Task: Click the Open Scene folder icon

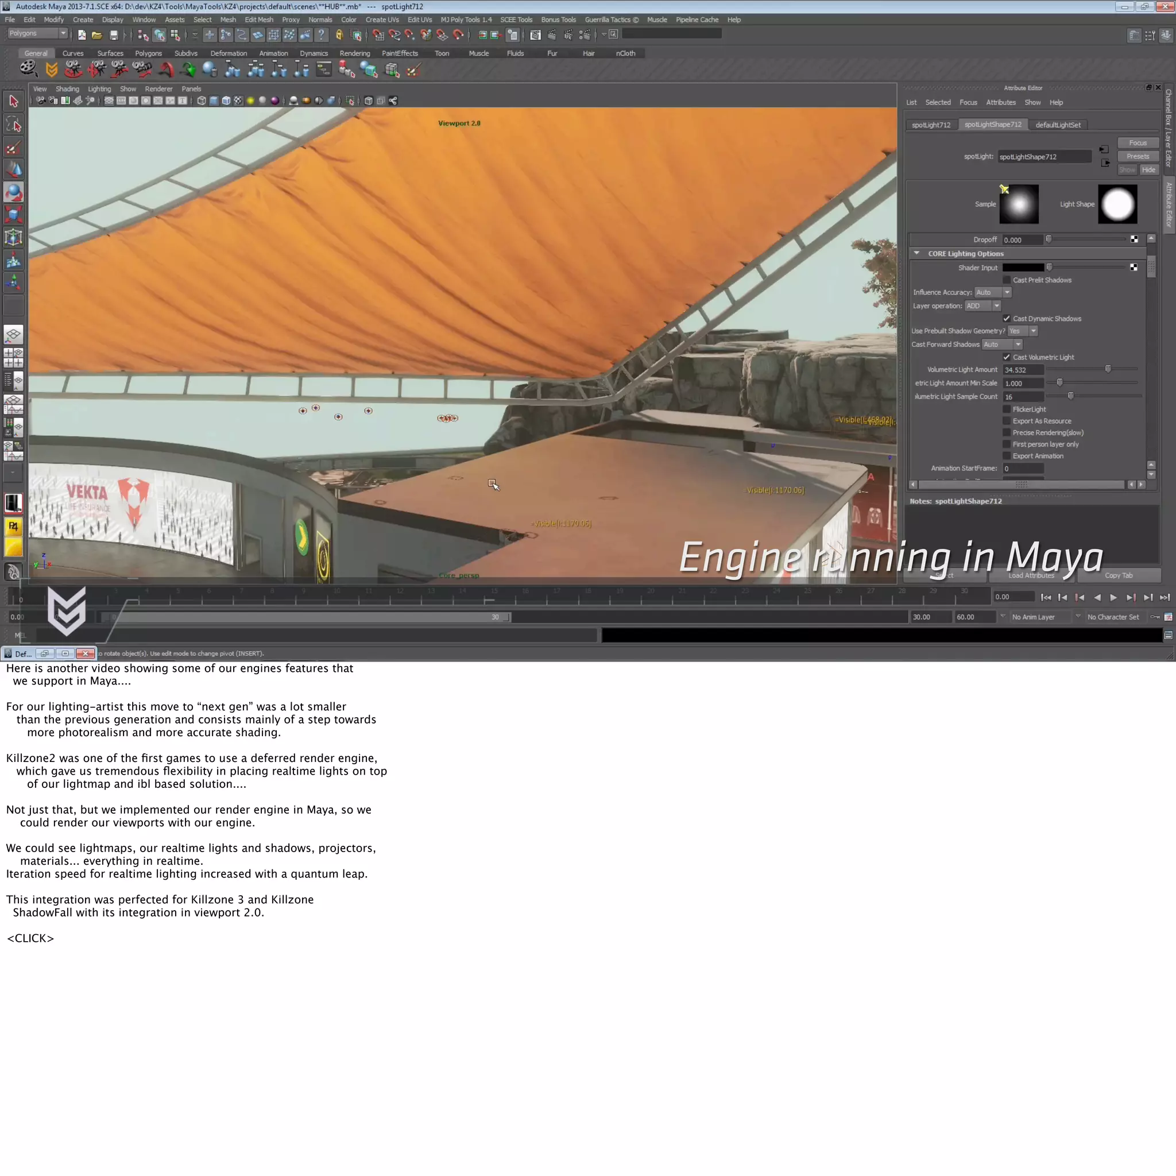Action: click(97, 35)
